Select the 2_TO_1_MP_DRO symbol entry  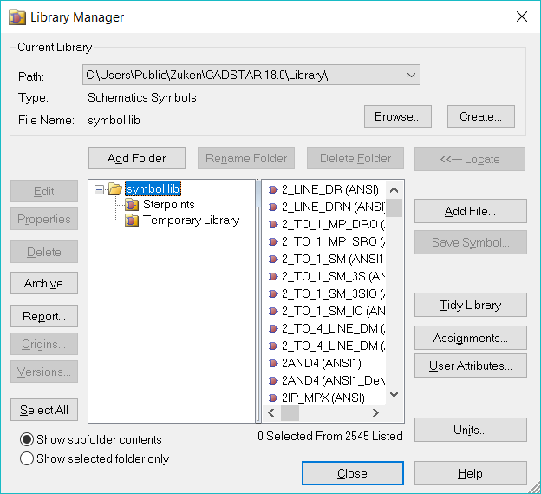[x=333, y=224]
